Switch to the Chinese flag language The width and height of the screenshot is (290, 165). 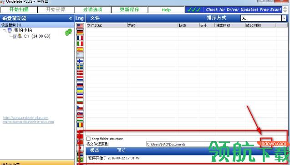point(80,136)
